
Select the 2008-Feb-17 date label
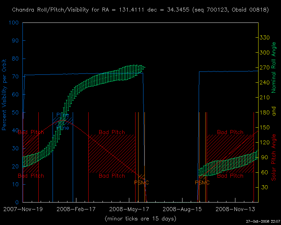tap(76, 209)
